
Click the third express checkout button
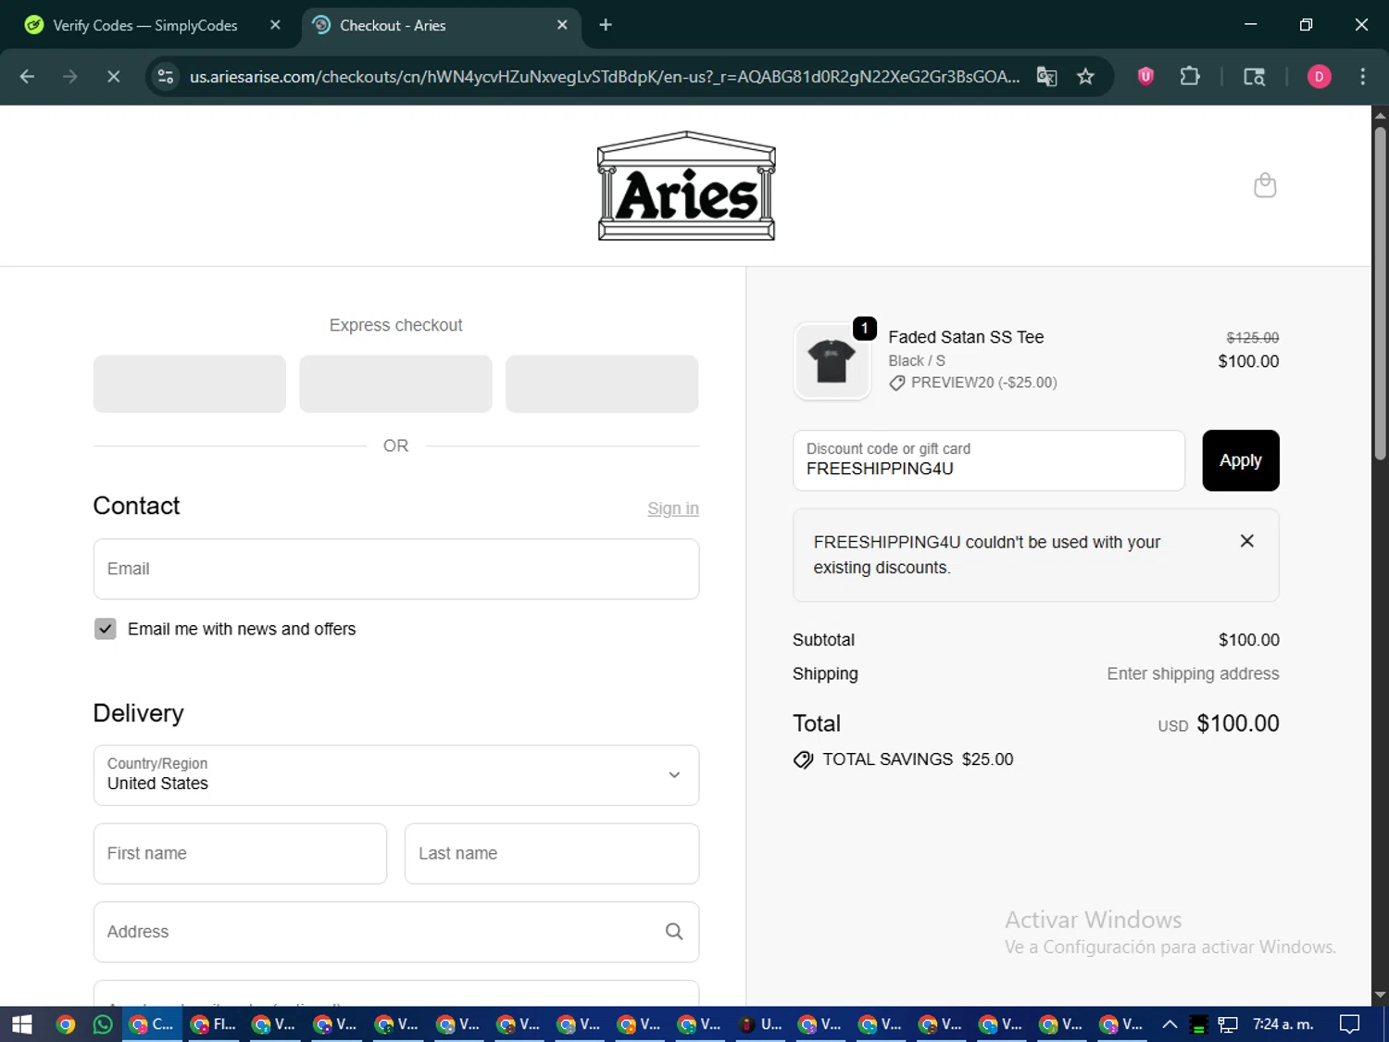point(602,383)
